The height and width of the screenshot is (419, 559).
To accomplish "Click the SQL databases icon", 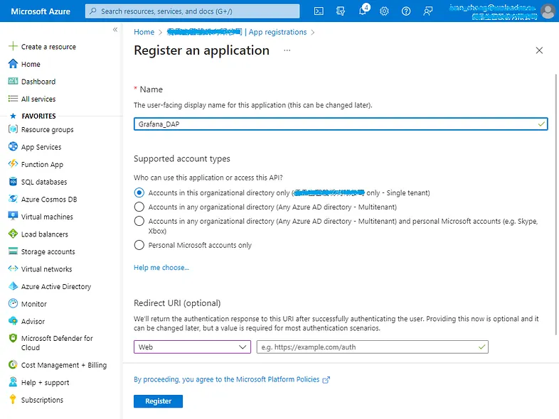I will click(13, 182).
